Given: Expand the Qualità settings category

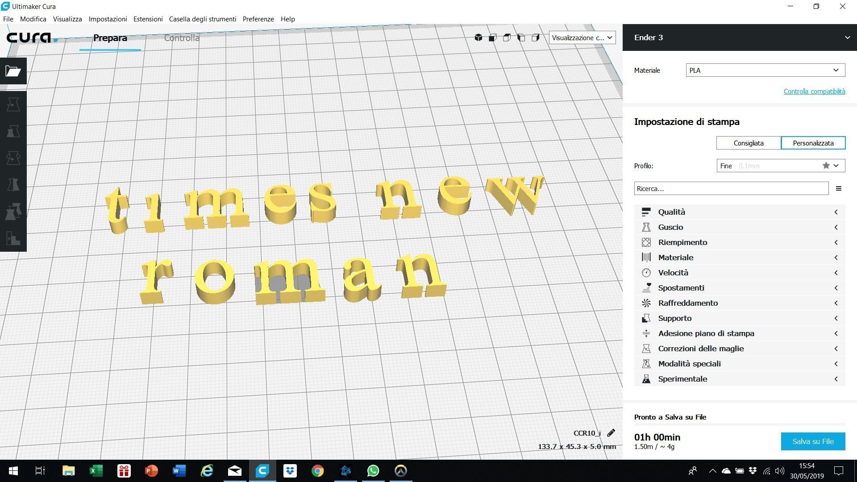Looking at the screenshot, I should click(740, 212).
